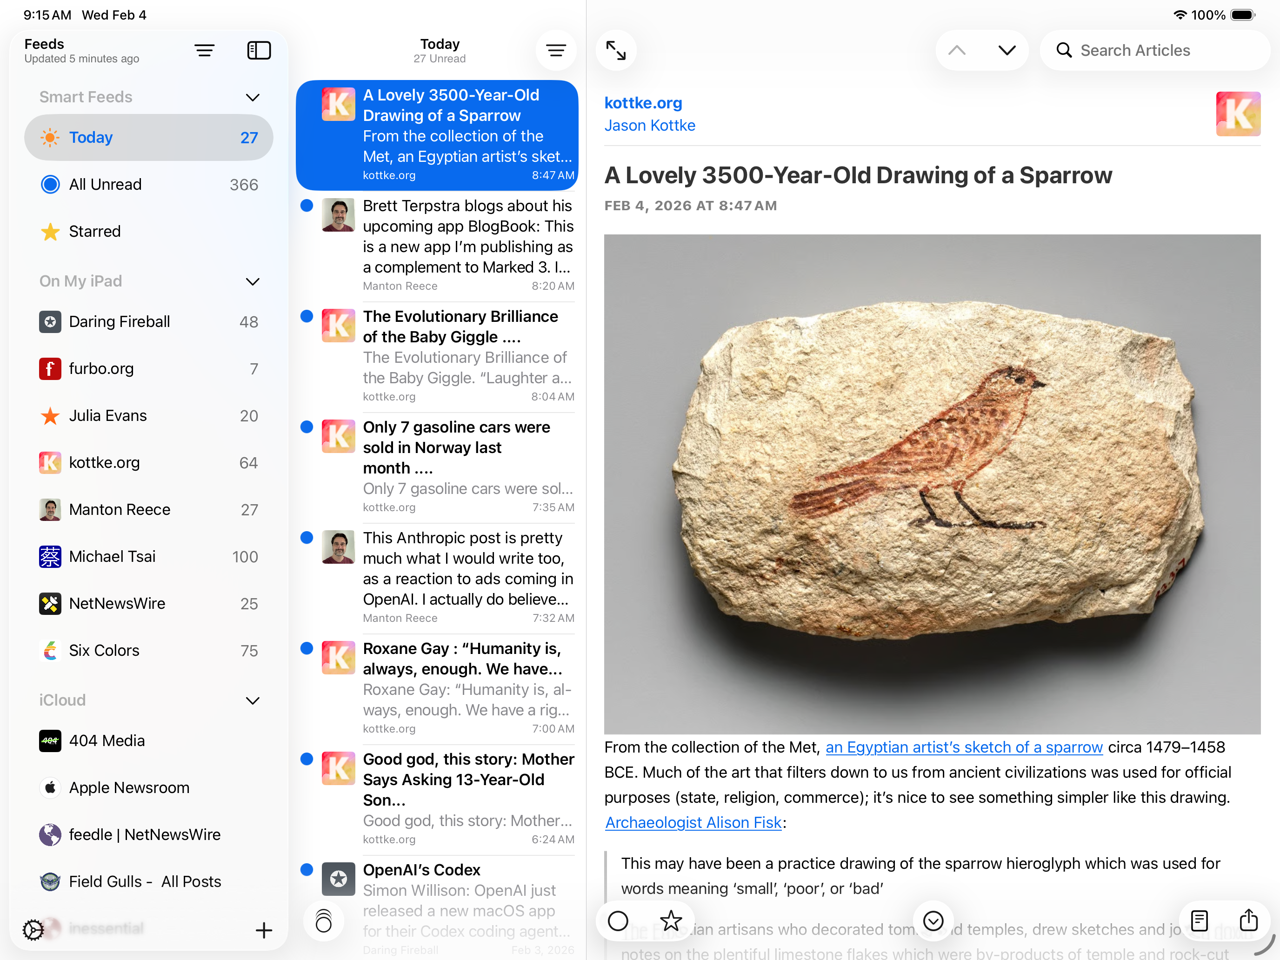The height and width of the screenshot is (960, 1280).
Task: Mark all as read icon in the timeline
Action: (323, 920)
